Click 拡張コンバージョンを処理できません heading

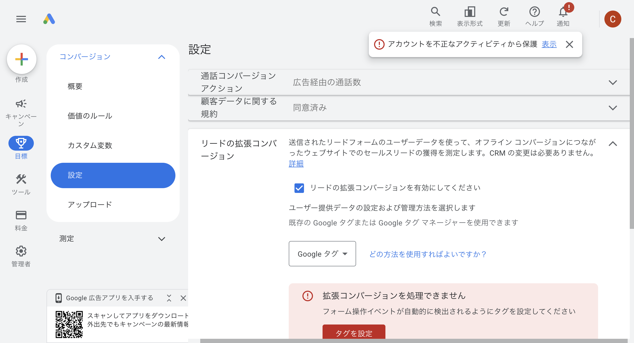[x=394, y=296]
